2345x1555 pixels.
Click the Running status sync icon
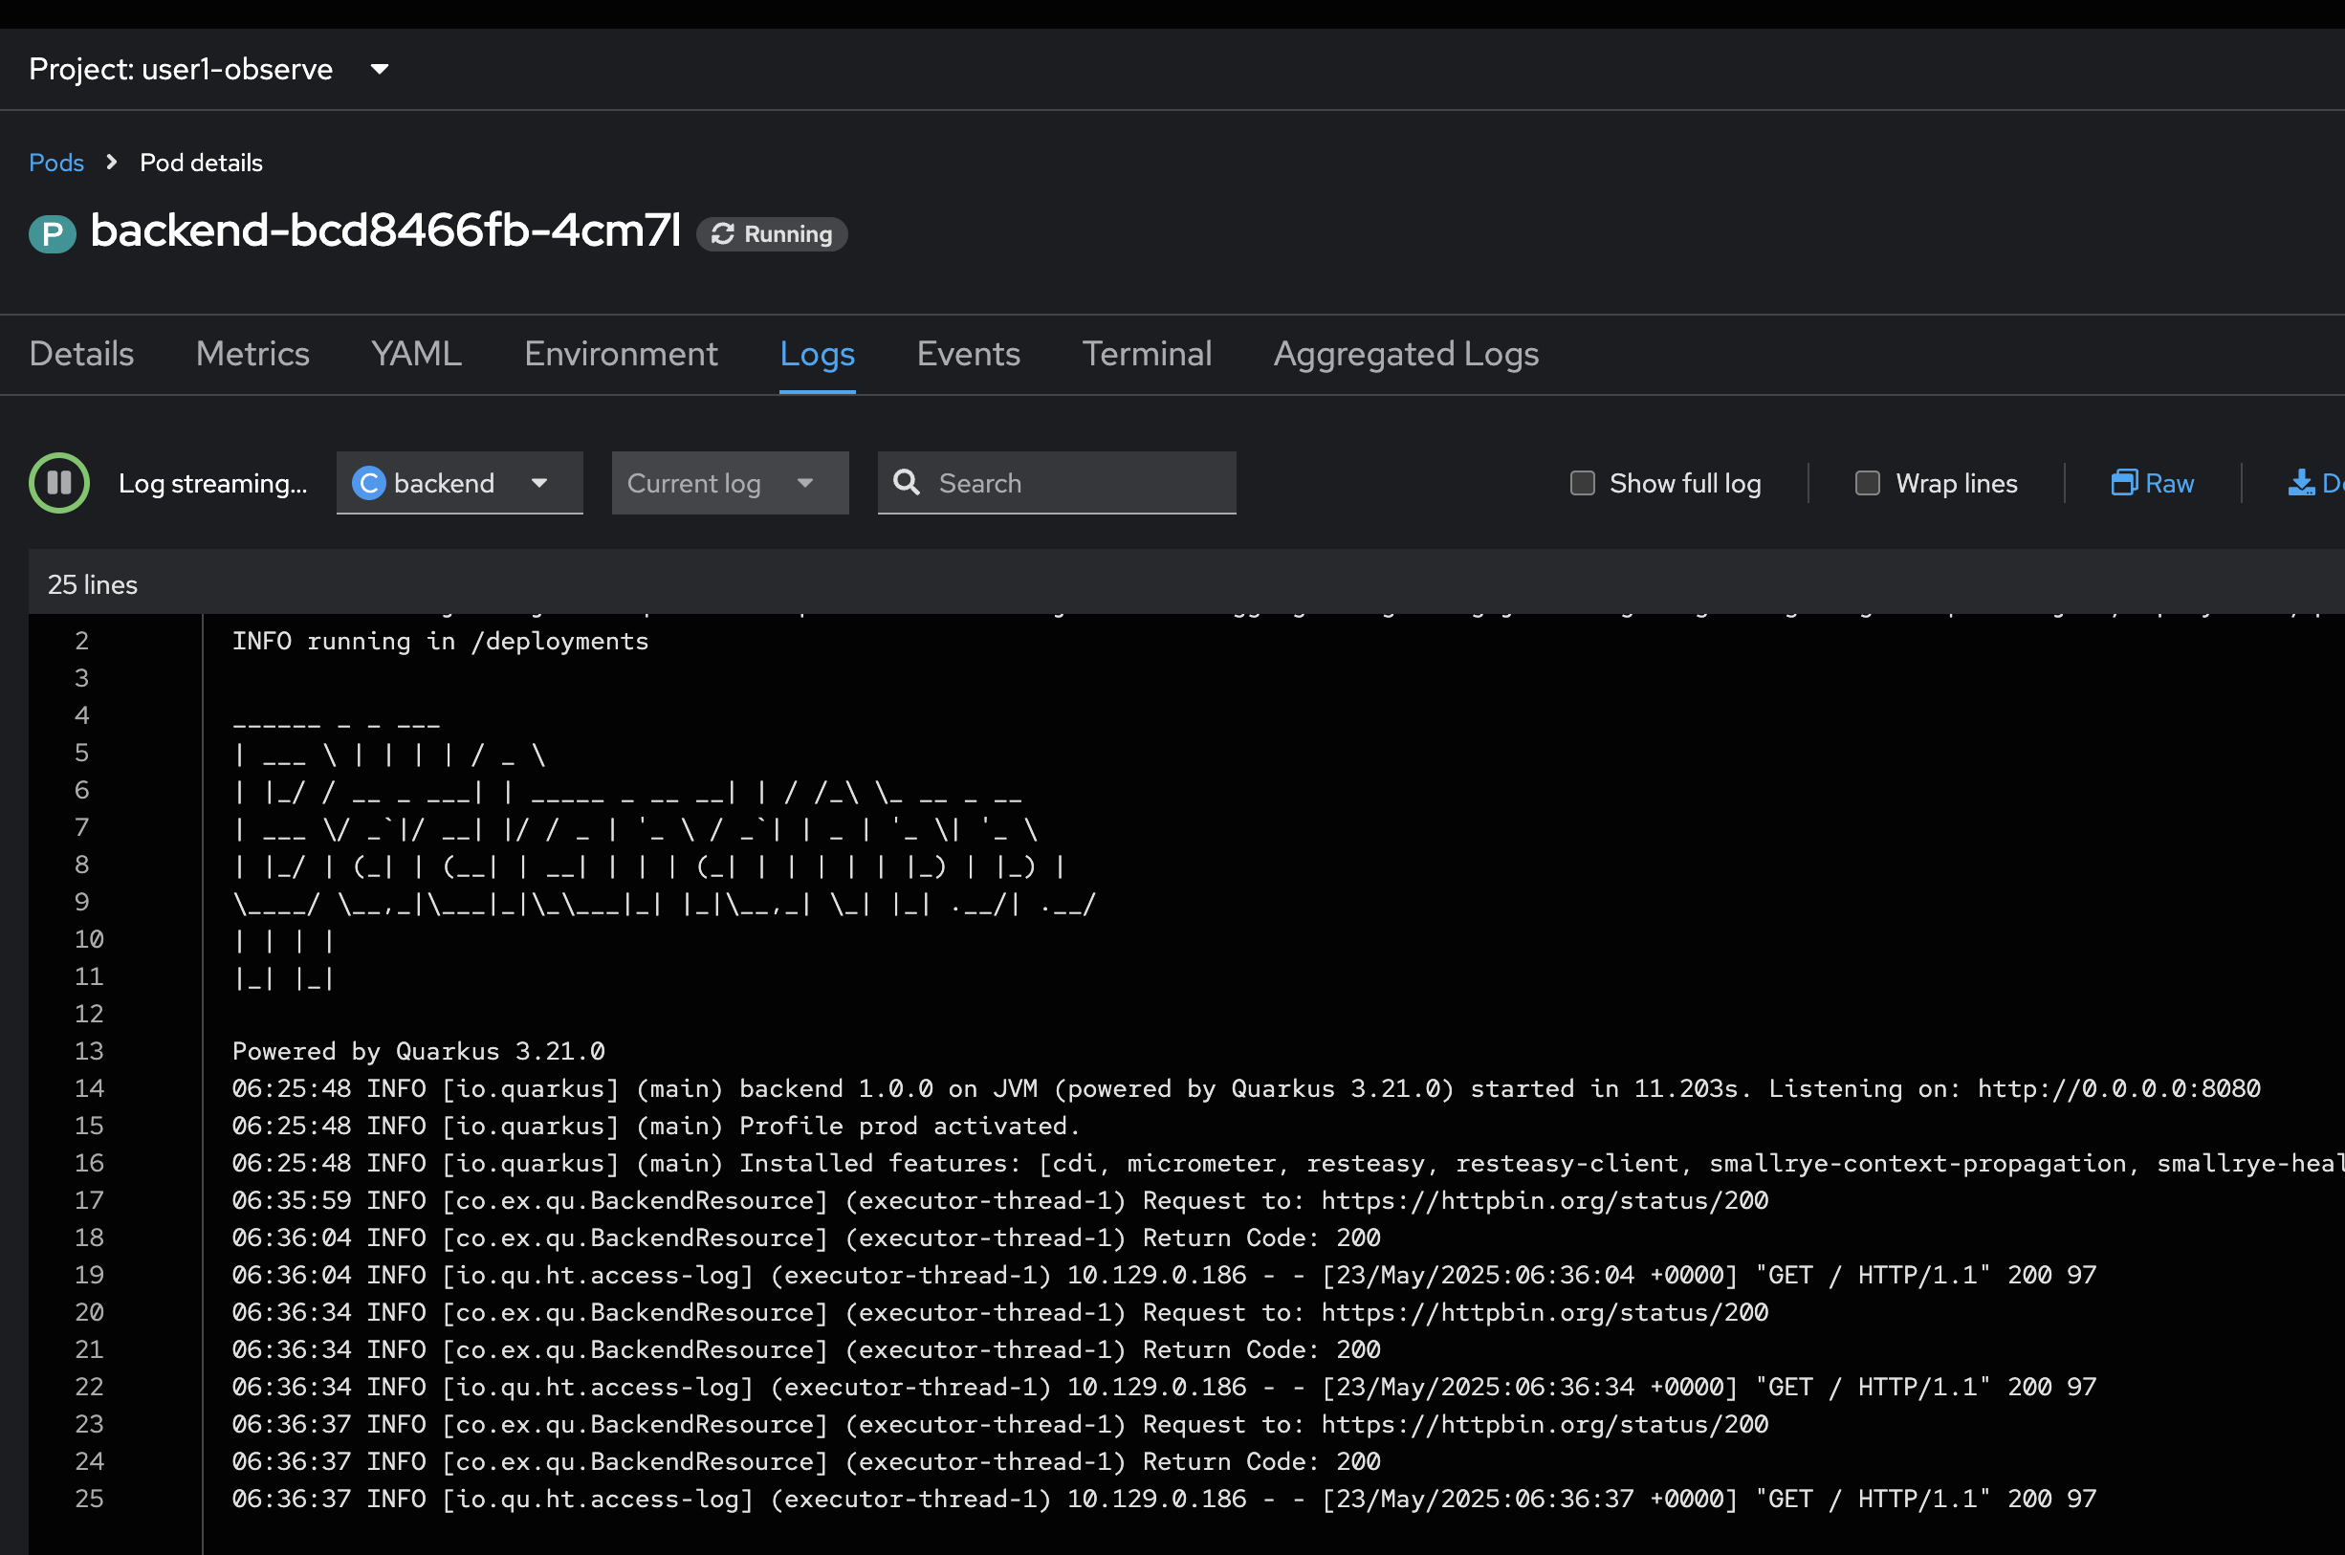click(723, 234)
